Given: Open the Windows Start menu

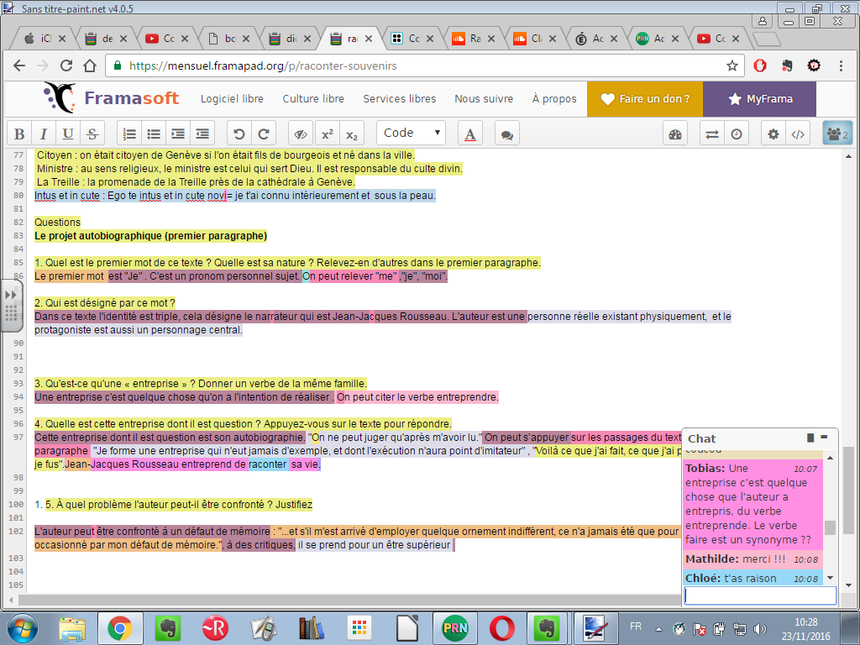Looking at the screenshot, I should (23, 628).
